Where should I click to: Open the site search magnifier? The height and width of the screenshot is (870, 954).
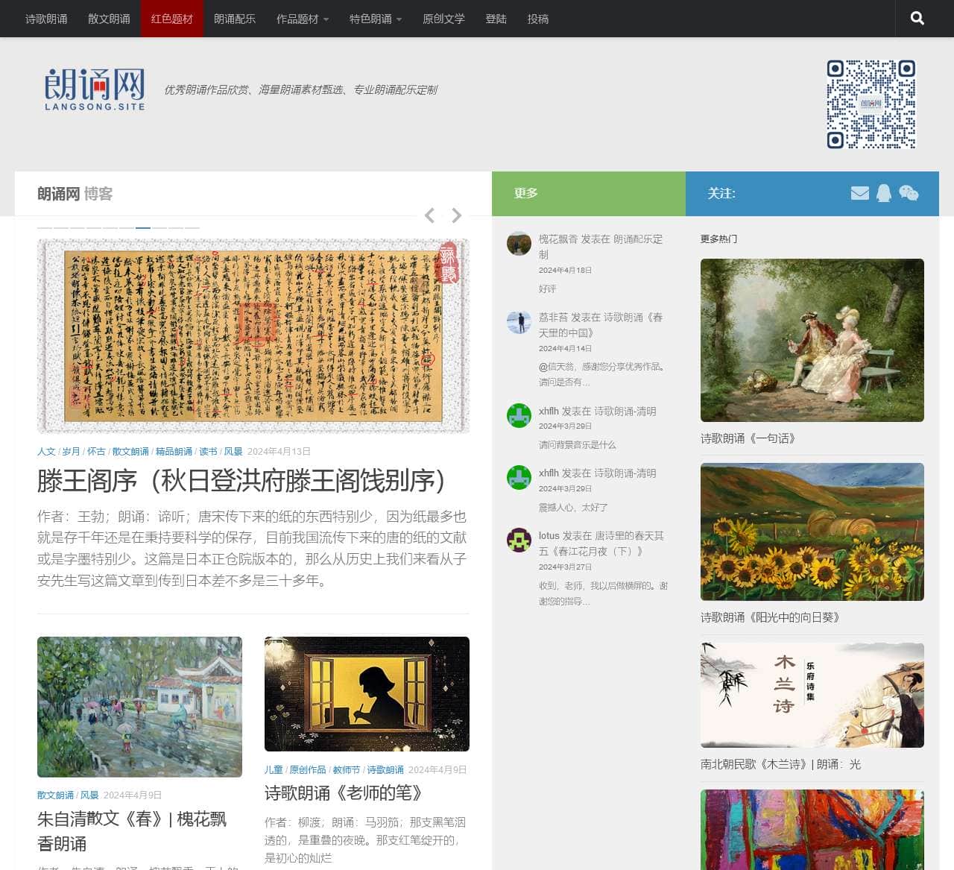click(916, 18)
